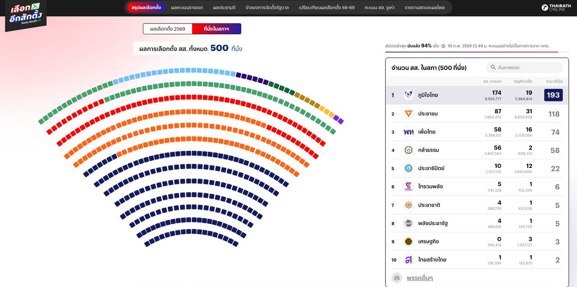This screenshot has height=287, width=577.
Task: Click the Democrat party logo icon
Action: (x=408, y=168)
